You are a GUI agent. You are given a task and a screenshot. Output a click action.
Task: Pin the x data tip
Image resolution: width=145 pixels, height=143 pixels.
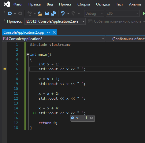click(x=91, y=118)
